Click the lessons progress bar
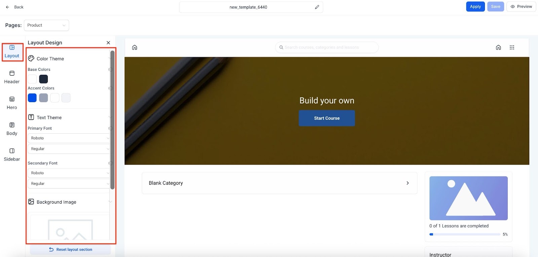The width and height of the screenshot is (538, 257). click(x=465, y=234)
